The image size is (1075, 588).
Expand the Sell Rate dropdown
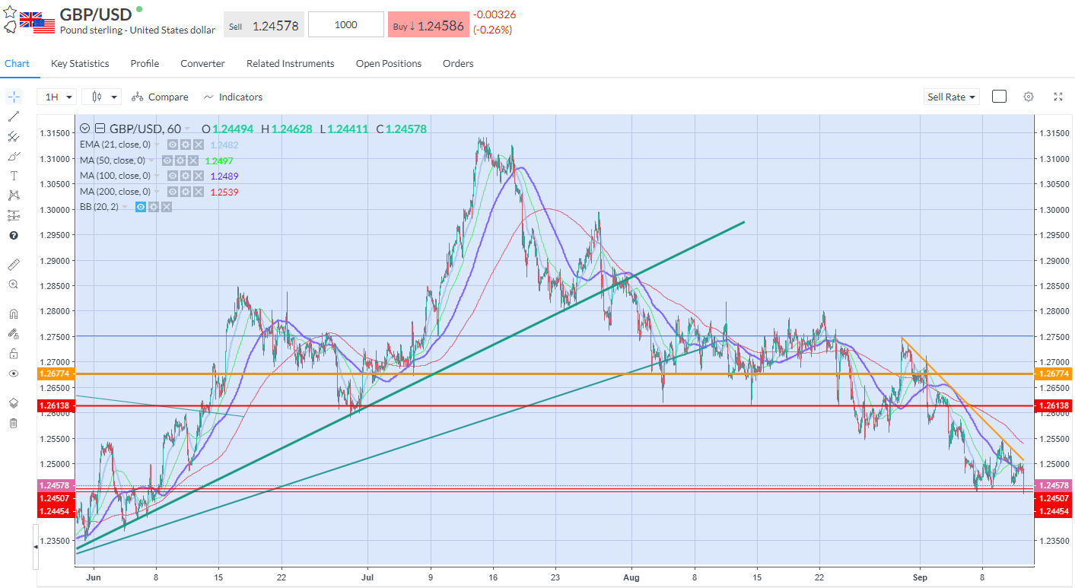tap(951, 97)
